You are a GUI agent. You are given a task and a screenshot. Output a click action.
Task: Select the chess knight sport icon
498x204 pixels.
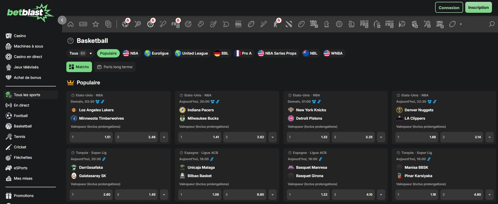point(327,24)
